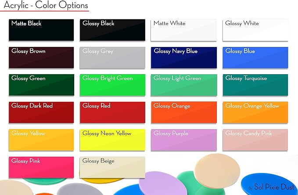Pick the Glossy Pink swatch

(41, 167)
